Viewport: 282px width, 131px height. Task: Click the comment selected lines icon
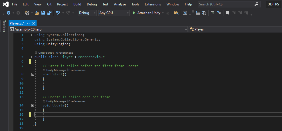coord(213,13)
